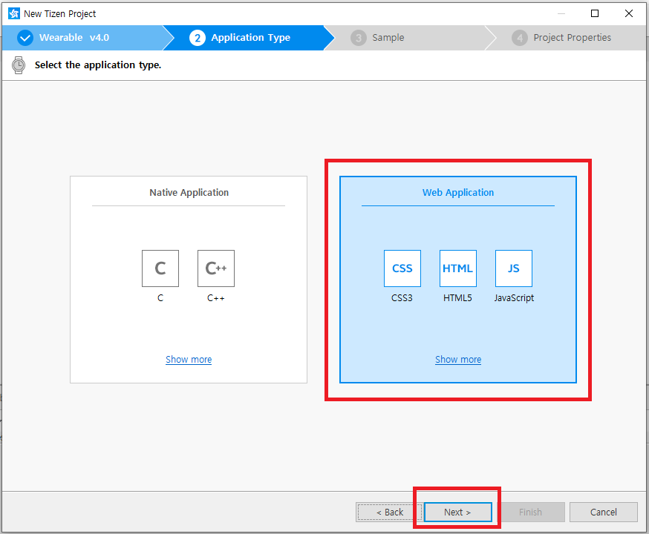Viewport: 649px width, 534px height.
Task: Click the 'CSS3' label text
Action: click(x=402, y=298)
